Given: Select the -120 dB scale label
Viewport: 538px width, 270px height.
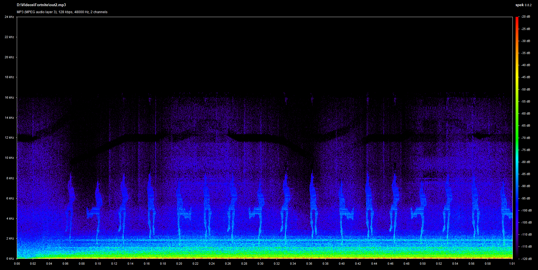Looking at the screenshot, I should click(526, 259).
